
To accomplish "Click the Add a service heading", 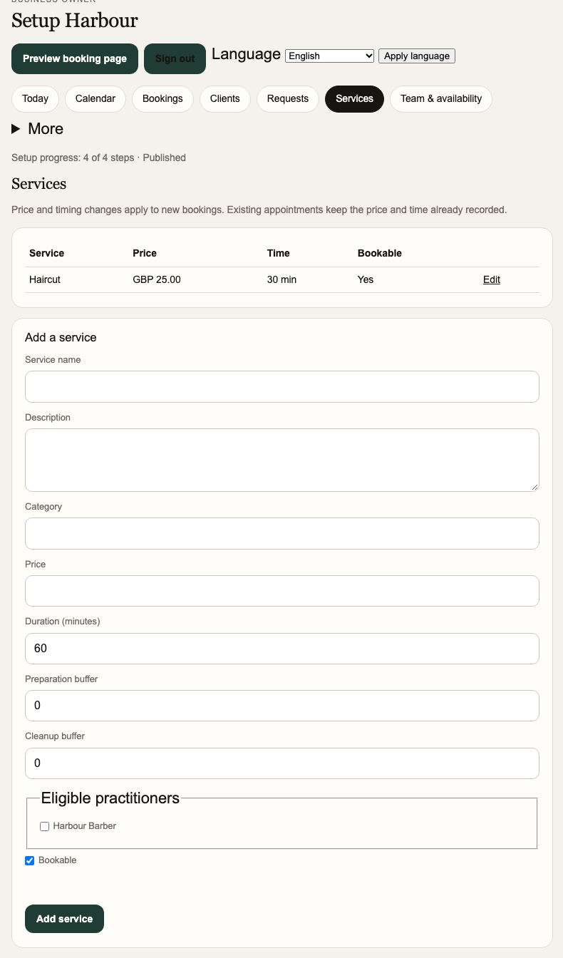I will [61, 337].
